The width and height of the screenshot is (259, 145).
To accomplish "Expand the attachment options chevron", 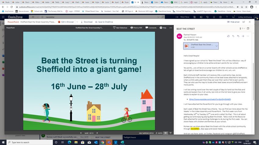I will coord(217,46).
